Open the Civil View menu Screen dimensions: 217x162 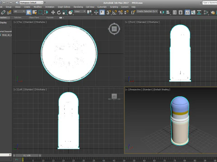tap(90, 7)
